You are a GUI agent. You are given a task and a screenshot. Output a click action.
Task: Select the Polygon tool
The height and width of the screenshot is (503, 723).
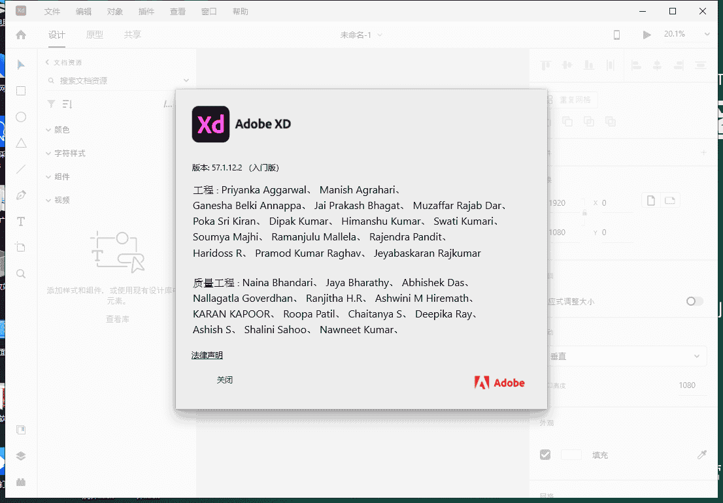coord(21,143)
